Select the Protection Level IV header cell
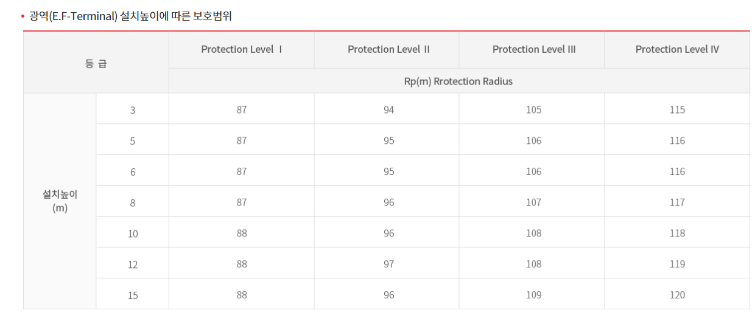This screenshot has width=755, height=316. point(677,49)
